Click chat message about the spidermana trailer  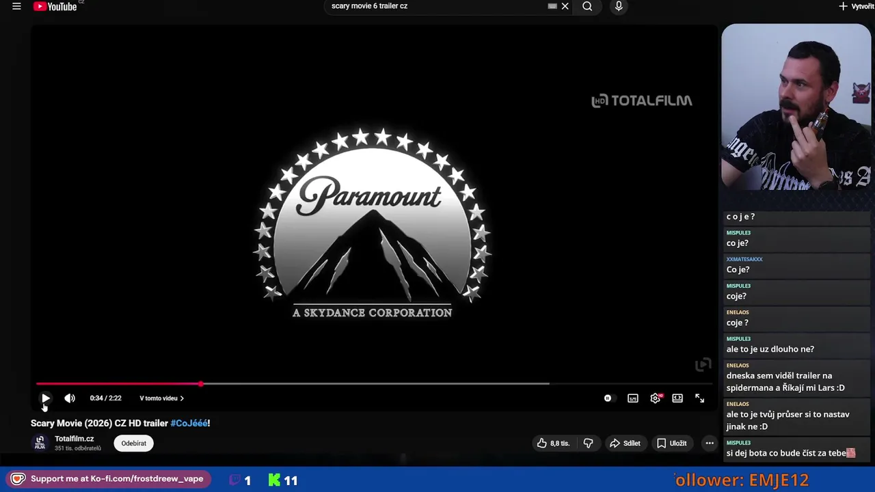click(x=785, y=382)
